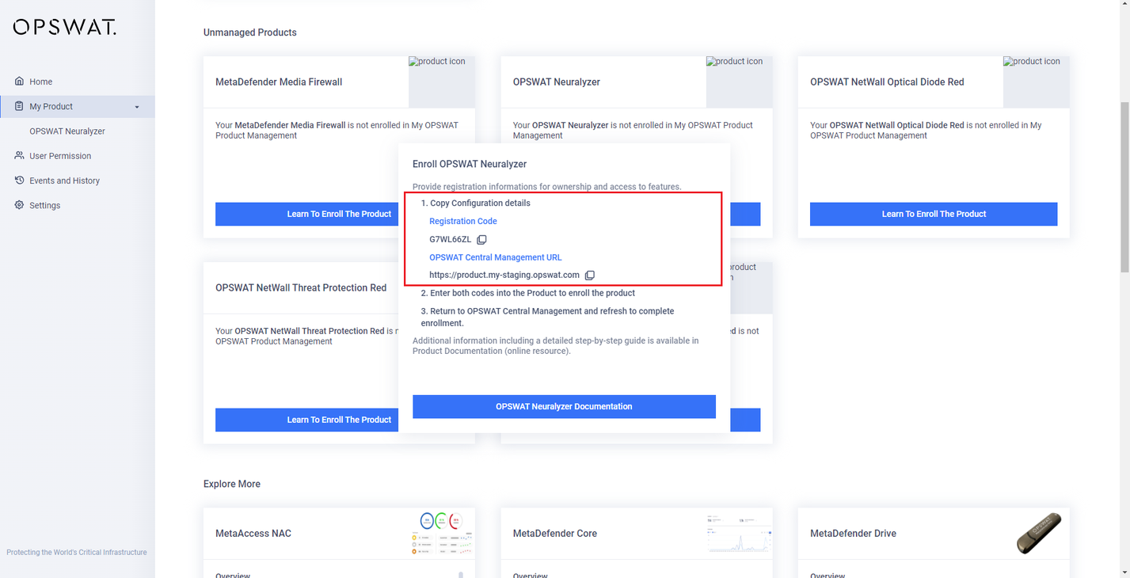Click 'Protecting the World's Critical Infrastructure' footer
The width and height of the screenshot is (1130, 578).
point(77,553)
